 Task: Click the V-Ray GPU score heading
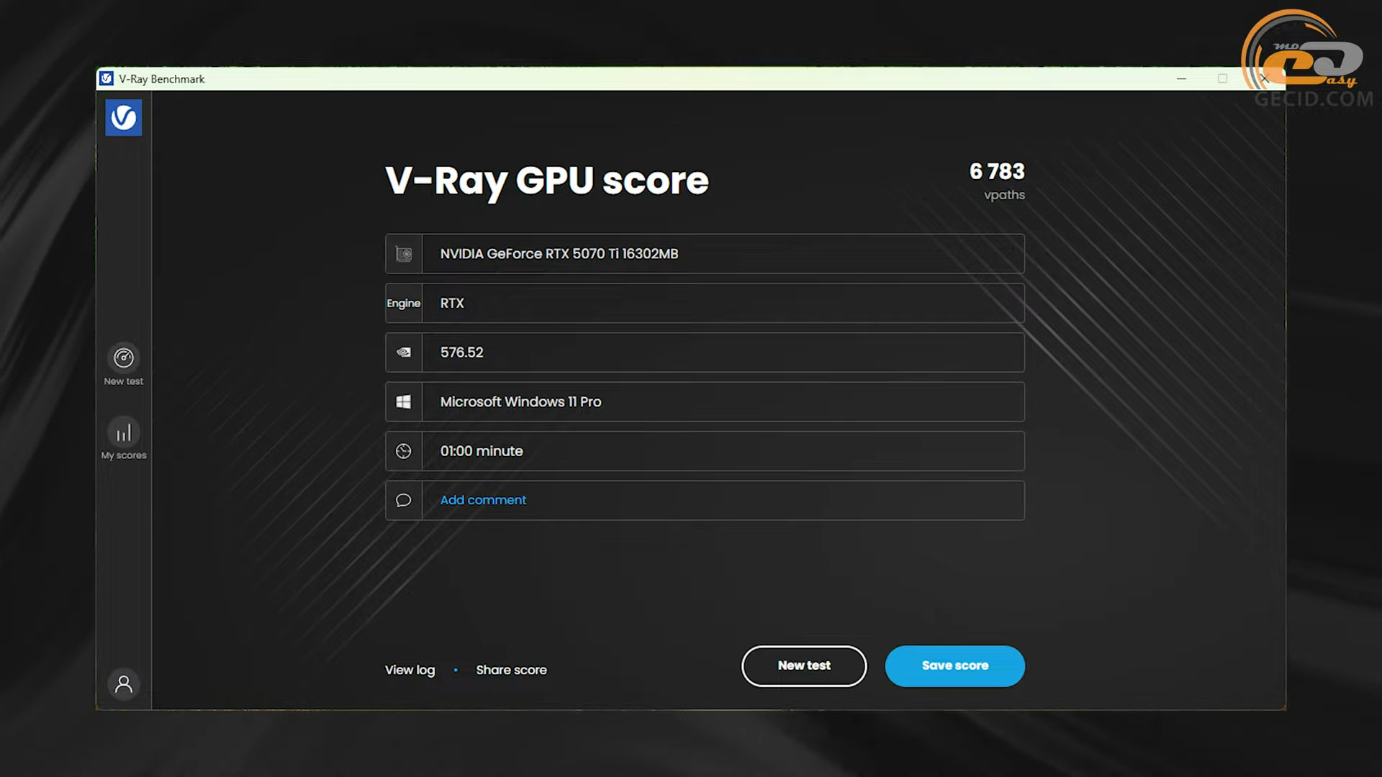click(547, 181)
